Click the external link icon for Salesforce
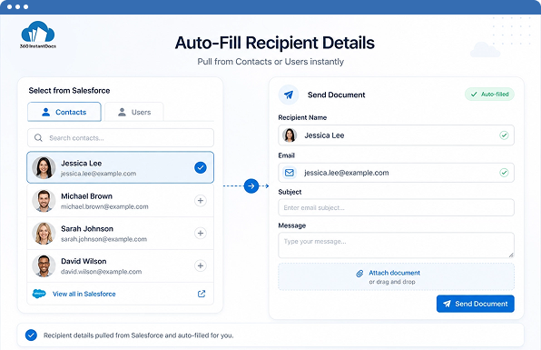The width and height of the screenshot is (541, 350). pos(202,294)
